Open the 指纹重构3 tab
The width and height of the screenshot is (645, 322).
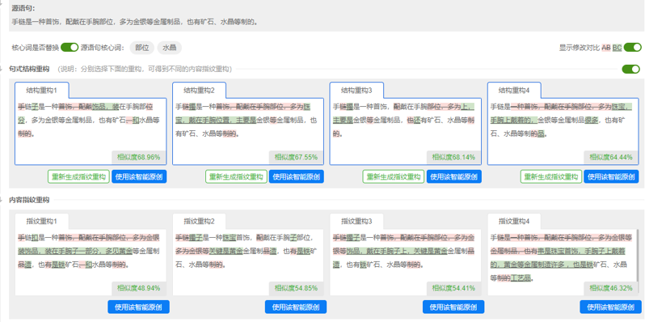(356, 221)
